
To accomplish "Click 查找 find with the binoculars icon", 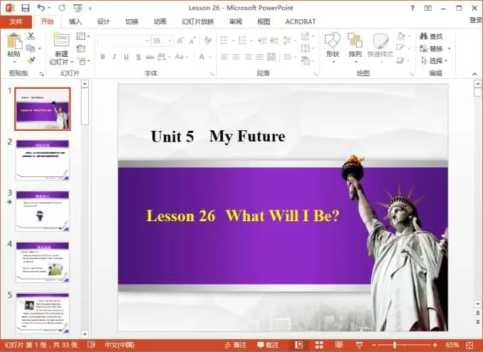I will point(431,36).
